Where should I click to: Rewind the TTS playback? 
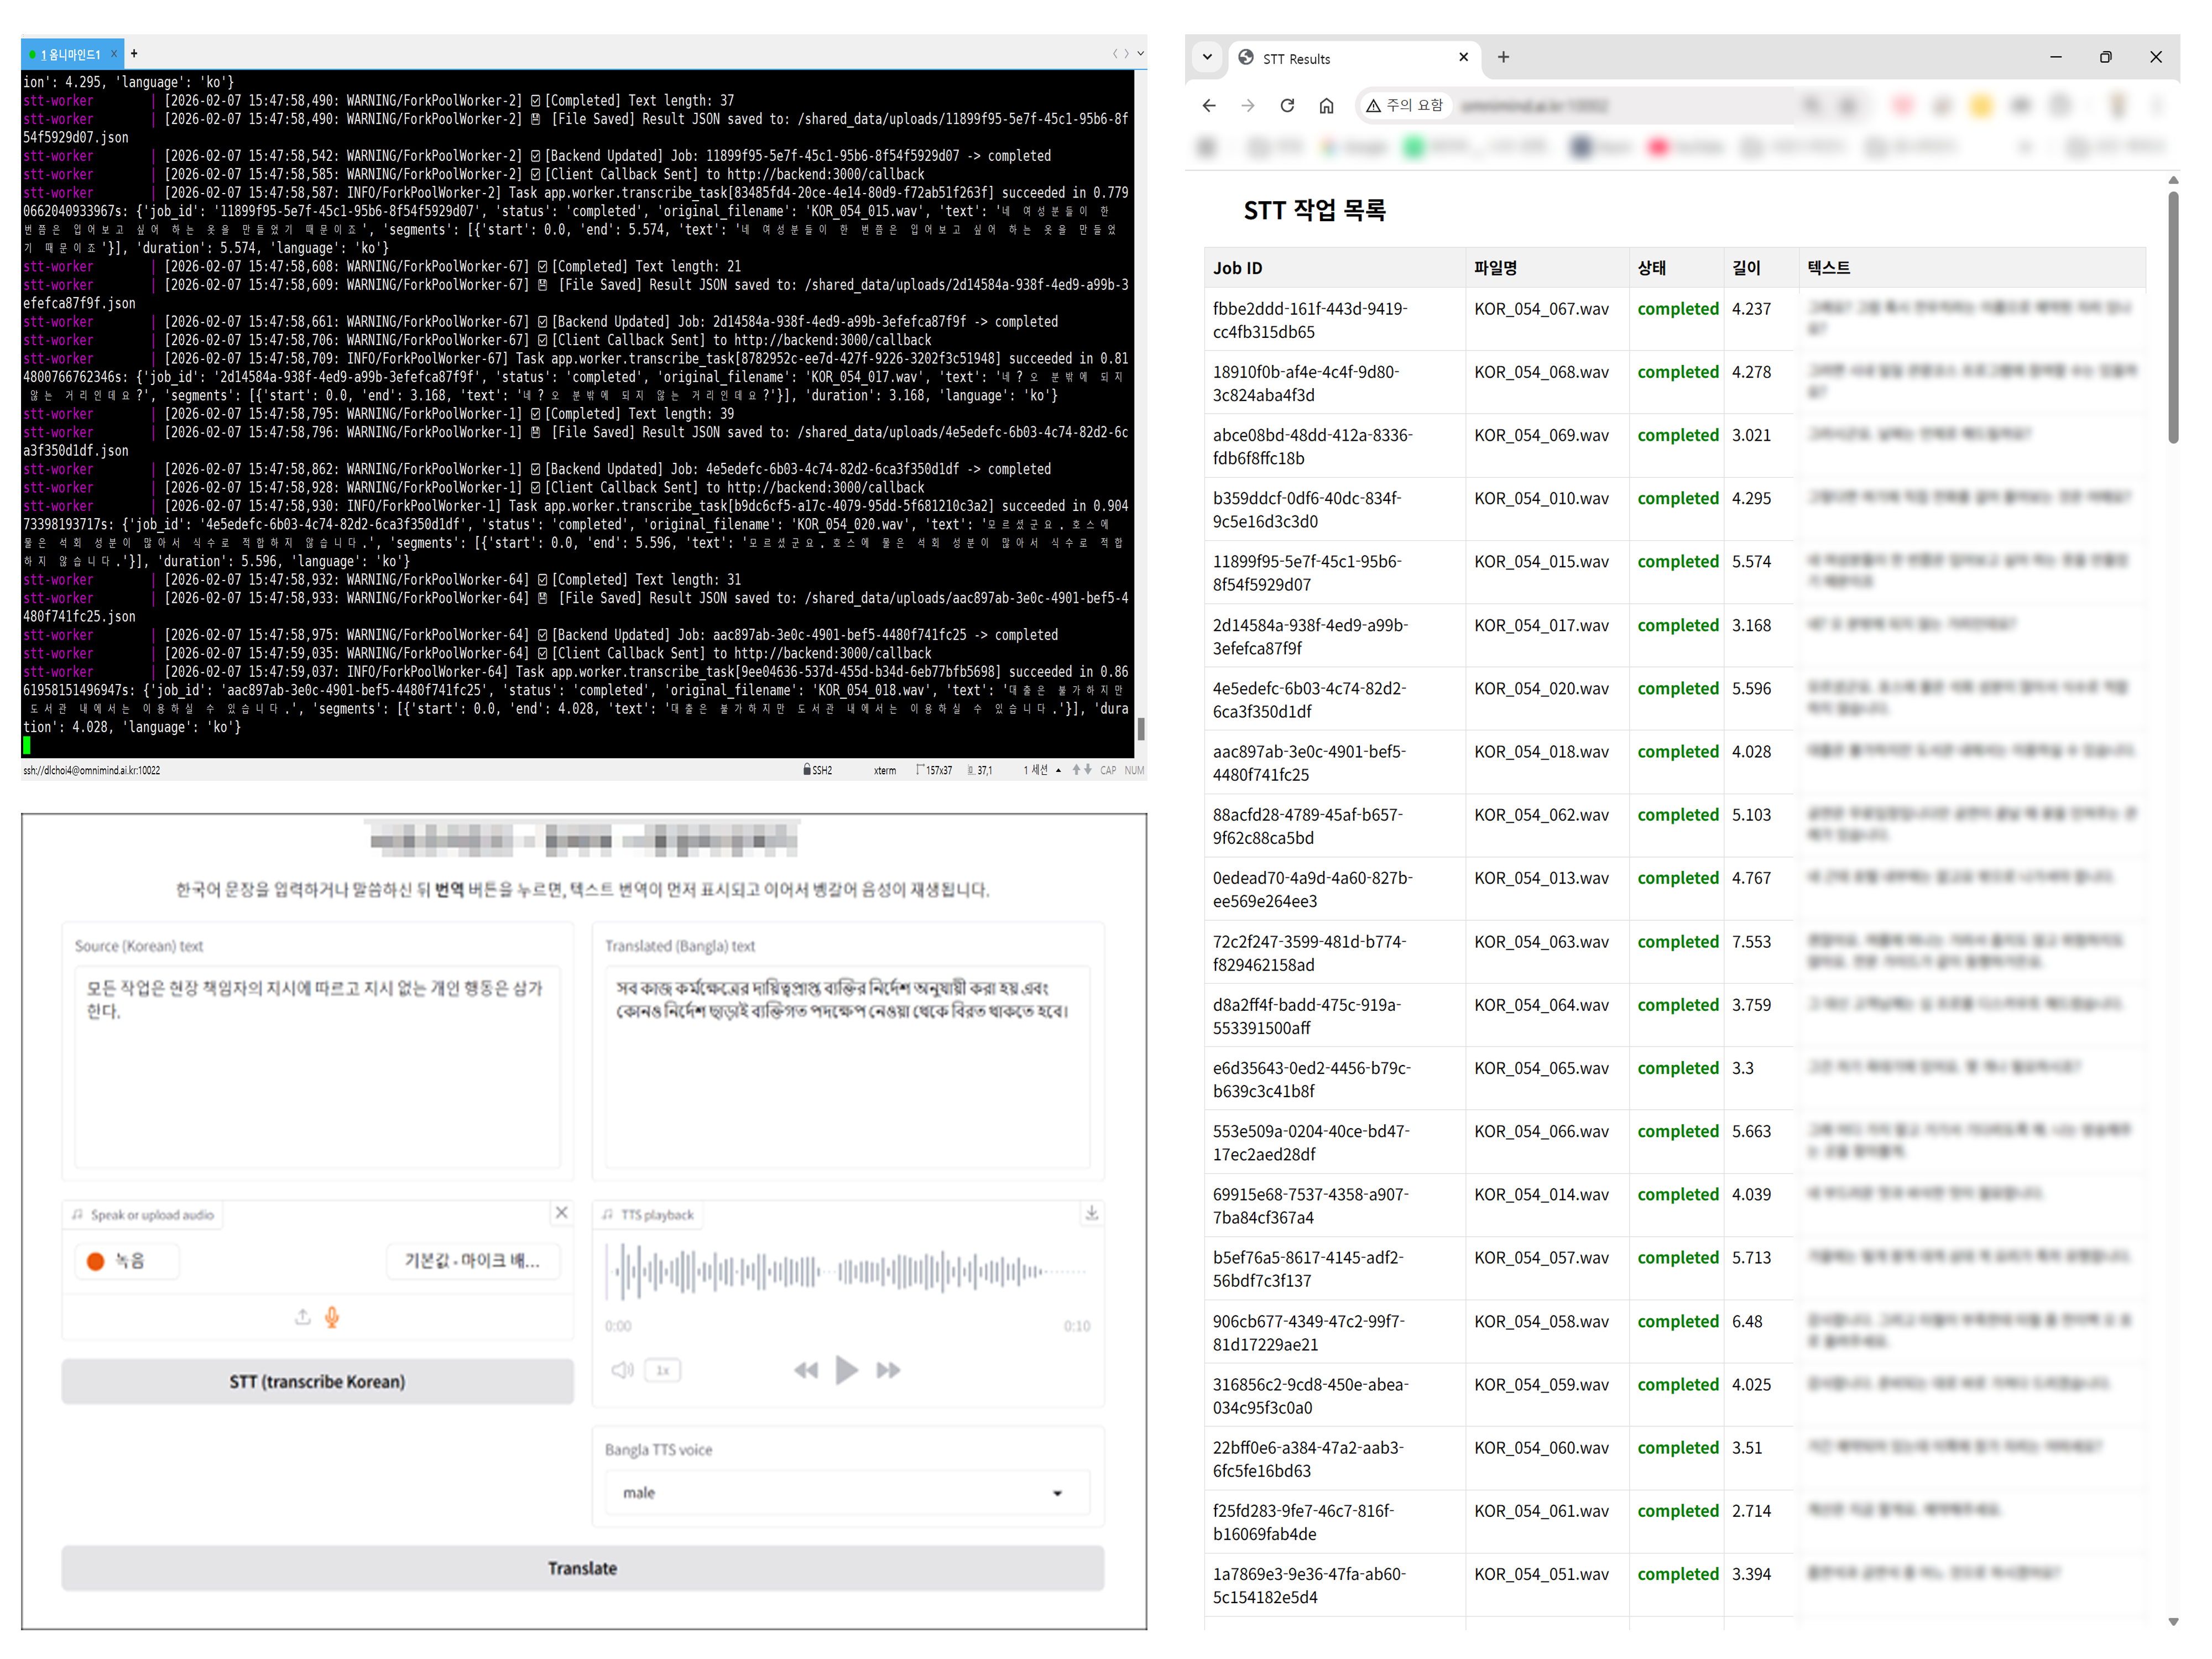(x=806, y=1370)
